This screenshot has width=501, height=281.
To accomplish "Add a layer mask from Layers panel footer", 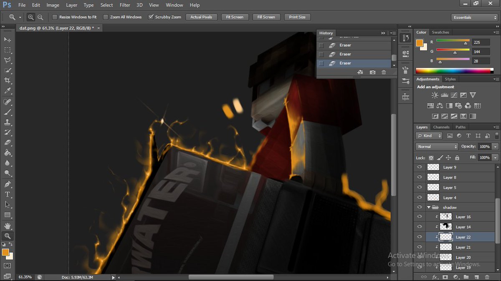I will [445, 277].
